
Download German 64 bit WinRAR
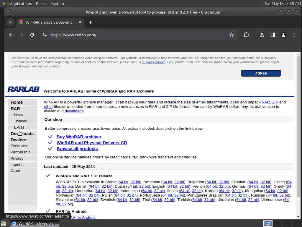click(253, 187)
